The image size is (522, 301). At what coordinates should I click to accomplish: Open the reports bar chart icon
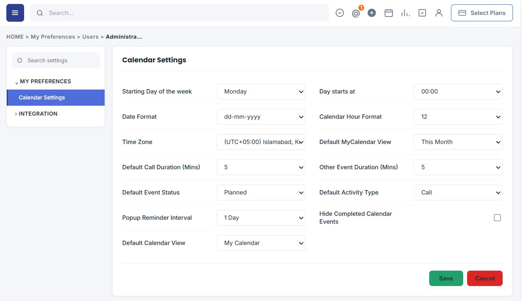405,13
